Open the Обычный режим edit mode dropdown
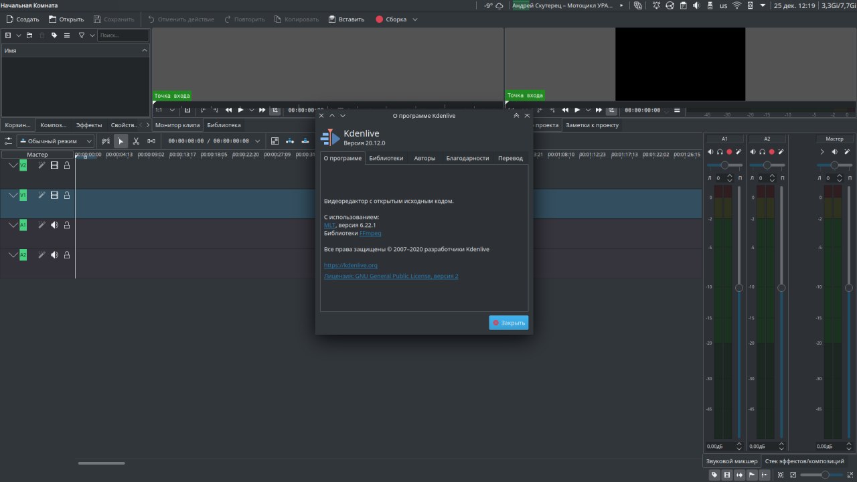The height and width of the screenshot is (482, 857). (x=56, y=141)
